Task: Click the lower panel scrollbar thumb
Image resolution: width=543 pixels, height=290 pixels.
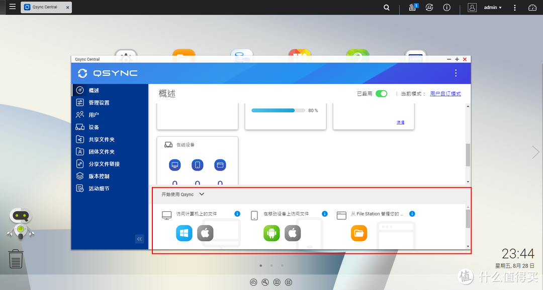Action: pyautogui.click(x=468, y=219)
